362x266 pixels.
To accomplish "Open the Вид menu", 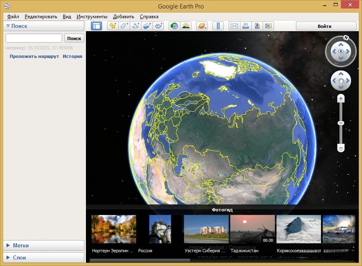I will pyautogui.click(x=67, y=17).
